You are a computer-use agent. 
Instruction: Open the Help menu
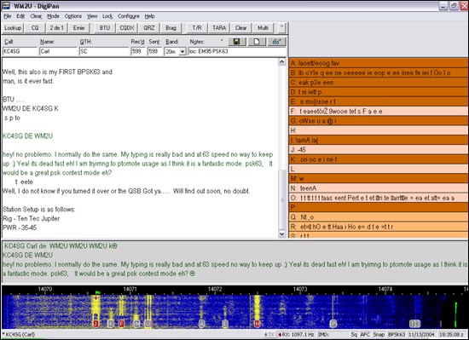point(149,16)
